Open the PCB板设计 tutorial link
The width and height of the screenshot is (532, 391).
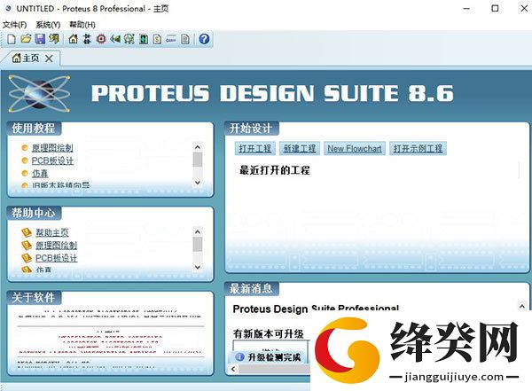point(52,160)
